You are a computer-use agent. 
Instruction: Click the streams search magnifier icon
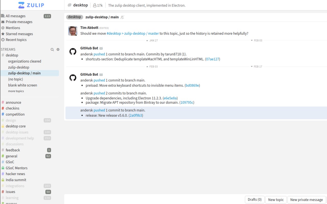(x=52, y=49)
